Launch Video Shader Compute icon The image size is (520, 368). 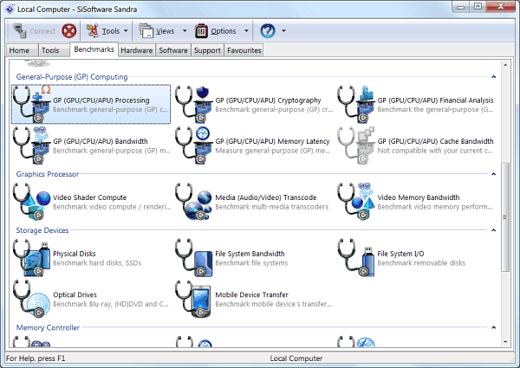(x=31, y=202)
